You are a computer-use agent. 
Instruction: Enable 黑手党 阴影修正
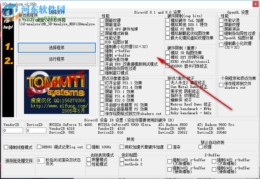point(167,91)
